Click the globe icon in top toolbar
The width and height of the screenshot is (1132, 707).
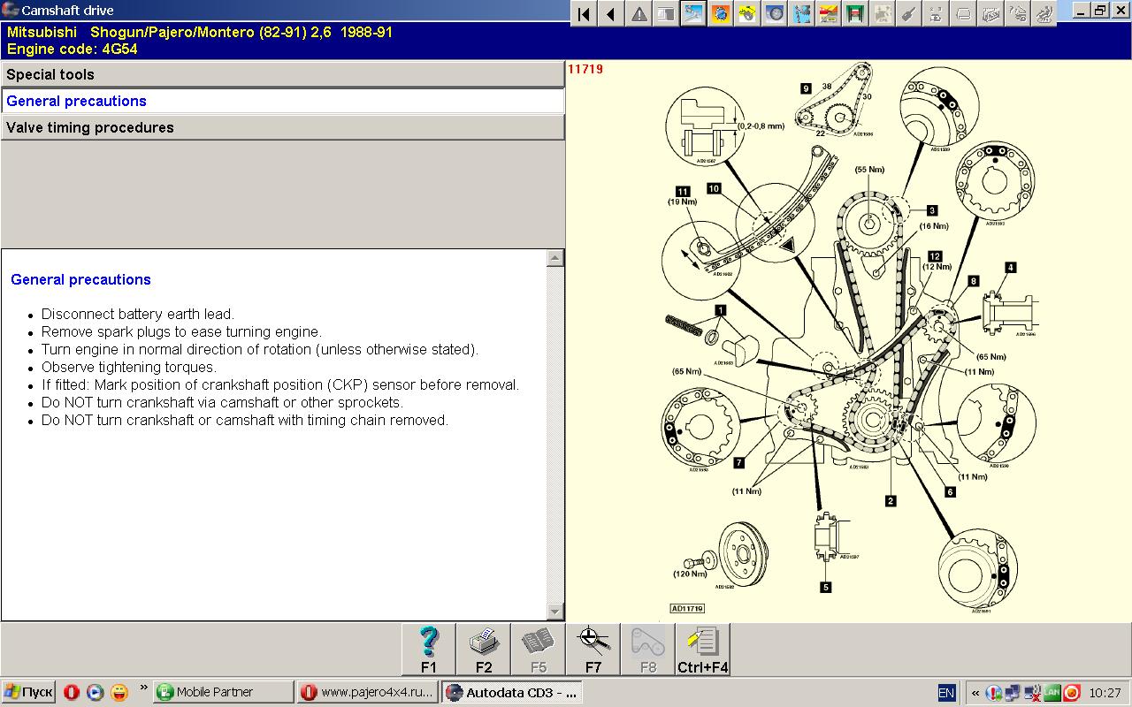click(721, 13)
